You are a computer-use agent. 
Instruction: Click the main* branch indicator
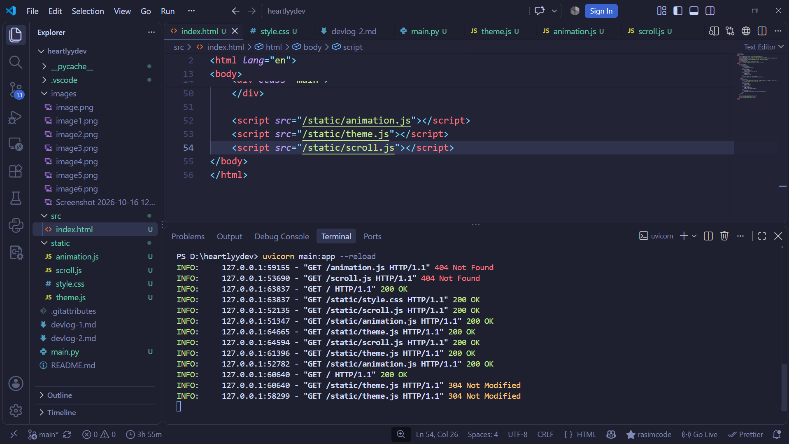43,434
